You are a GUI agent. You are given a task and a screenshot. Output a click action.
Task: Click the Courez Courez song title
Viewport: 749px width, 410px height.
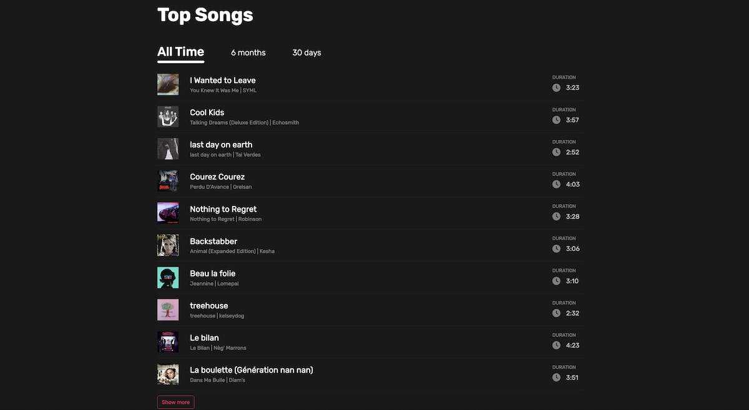click(x=217, y=177)
